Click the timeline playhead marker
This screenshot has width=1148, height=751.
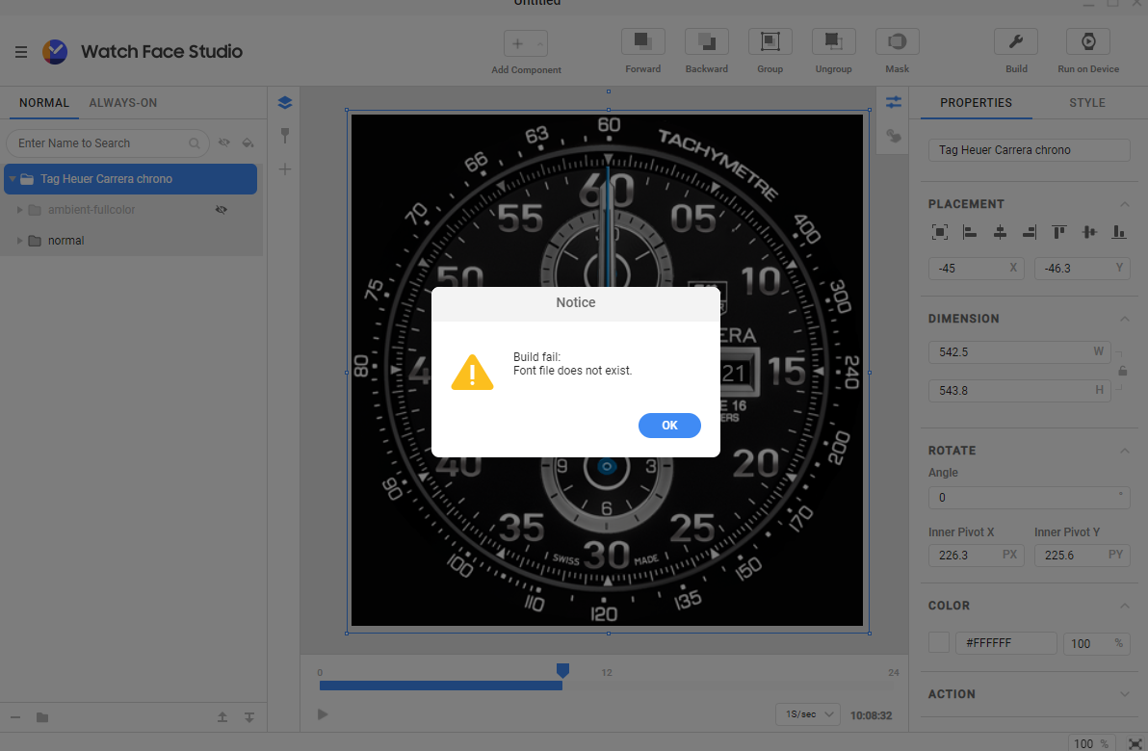pos(562,670)
